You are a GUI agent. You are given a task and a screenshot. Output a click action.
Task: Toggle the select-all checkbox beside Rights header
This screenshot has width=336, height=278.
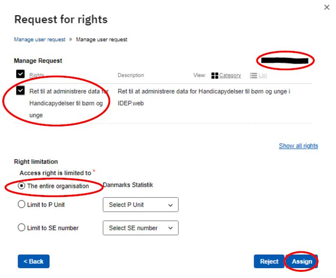coord(20,74)
